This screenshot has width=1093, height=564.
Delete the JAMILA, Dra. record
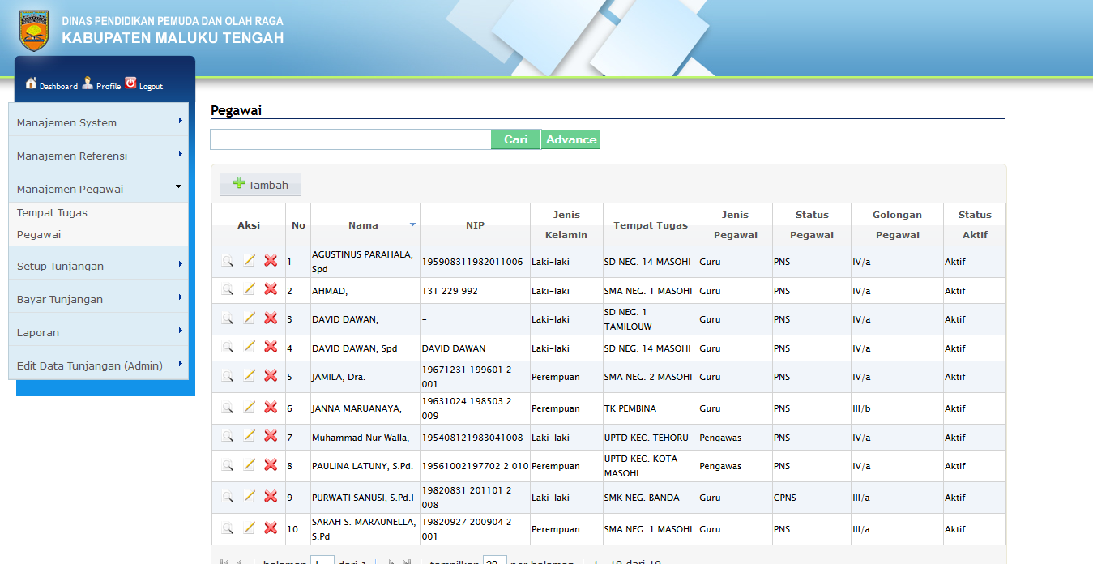coord(271,376)
